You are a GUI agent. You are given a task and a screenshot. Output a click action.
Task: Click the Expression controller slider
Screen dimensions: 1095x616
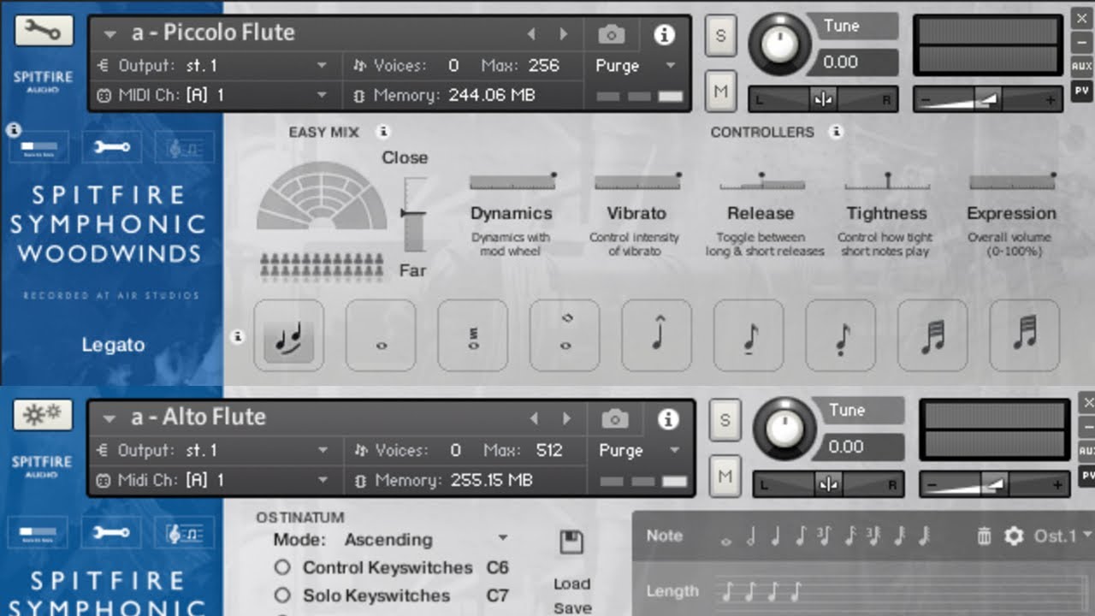(x=1012, y=181)
